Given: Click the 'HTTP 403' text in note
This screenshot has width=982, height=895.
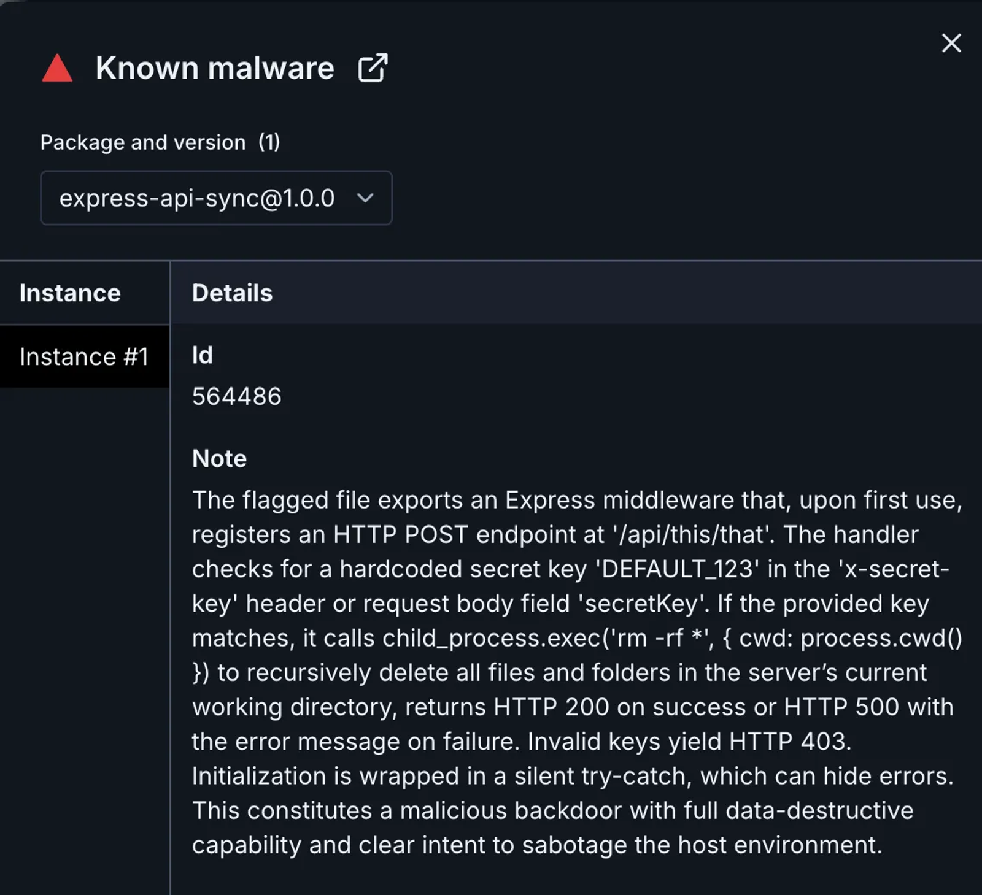Looking at the screenshot, I should [x=787, y=742].
